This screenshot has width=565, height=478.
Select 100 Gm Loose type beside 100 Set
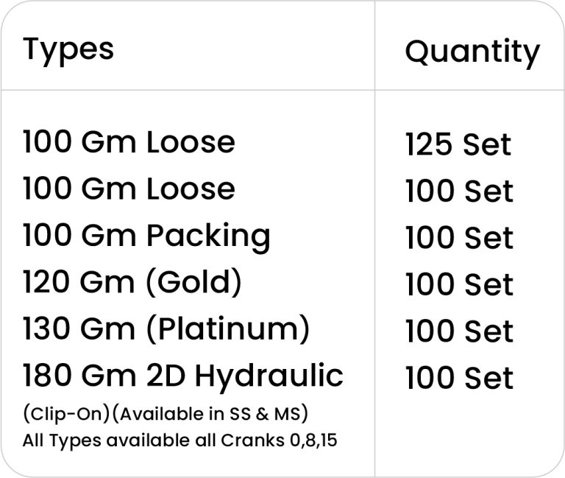[129, 189]
